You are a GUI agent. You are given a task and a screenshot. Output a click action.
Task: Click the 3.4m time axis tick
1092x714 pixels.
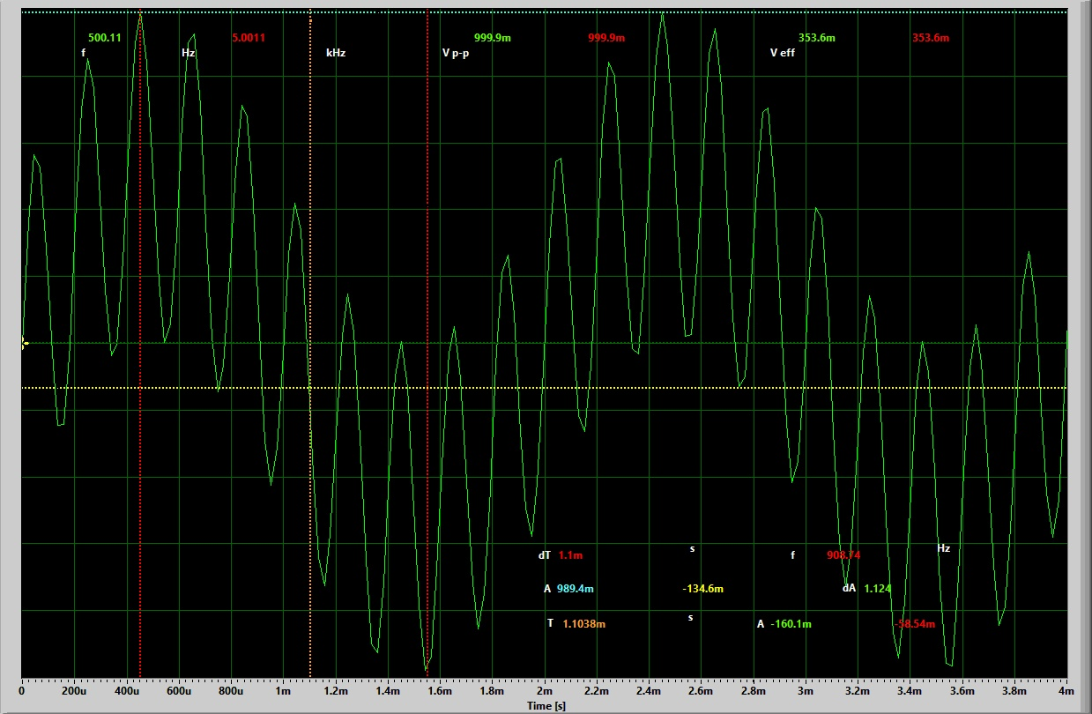(910, 693)
